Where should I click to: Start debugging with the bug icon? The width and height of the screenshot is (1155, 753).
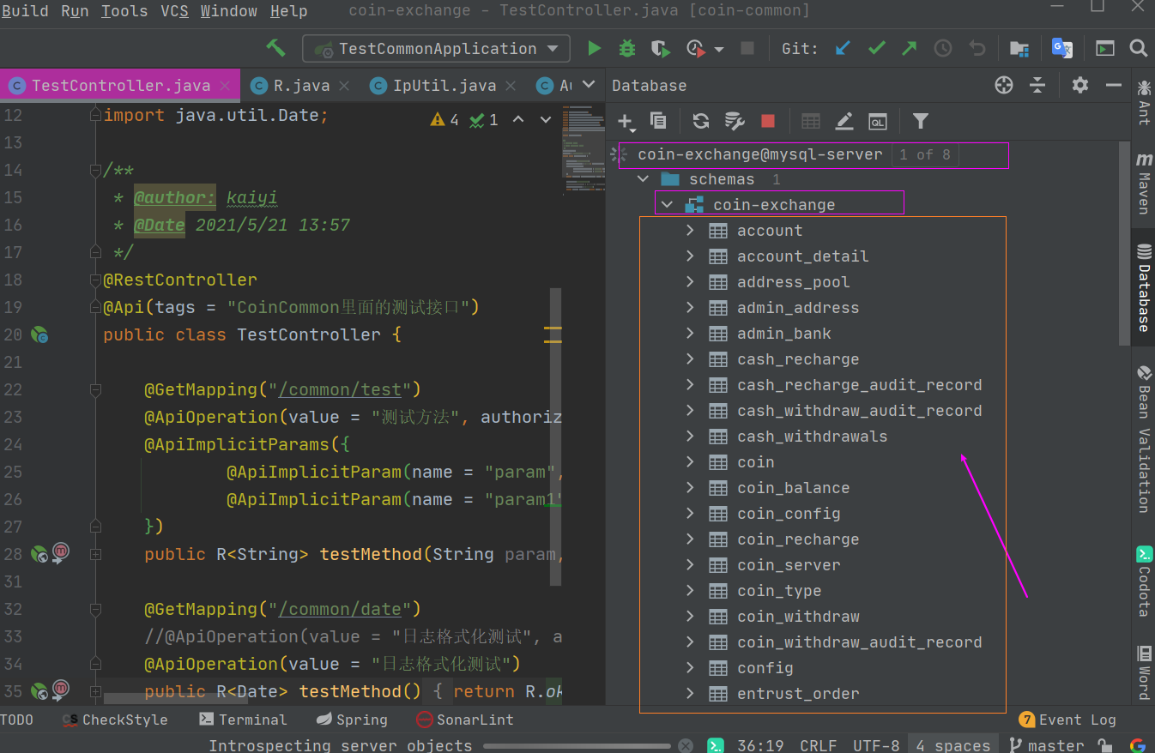tap(627, 49)
